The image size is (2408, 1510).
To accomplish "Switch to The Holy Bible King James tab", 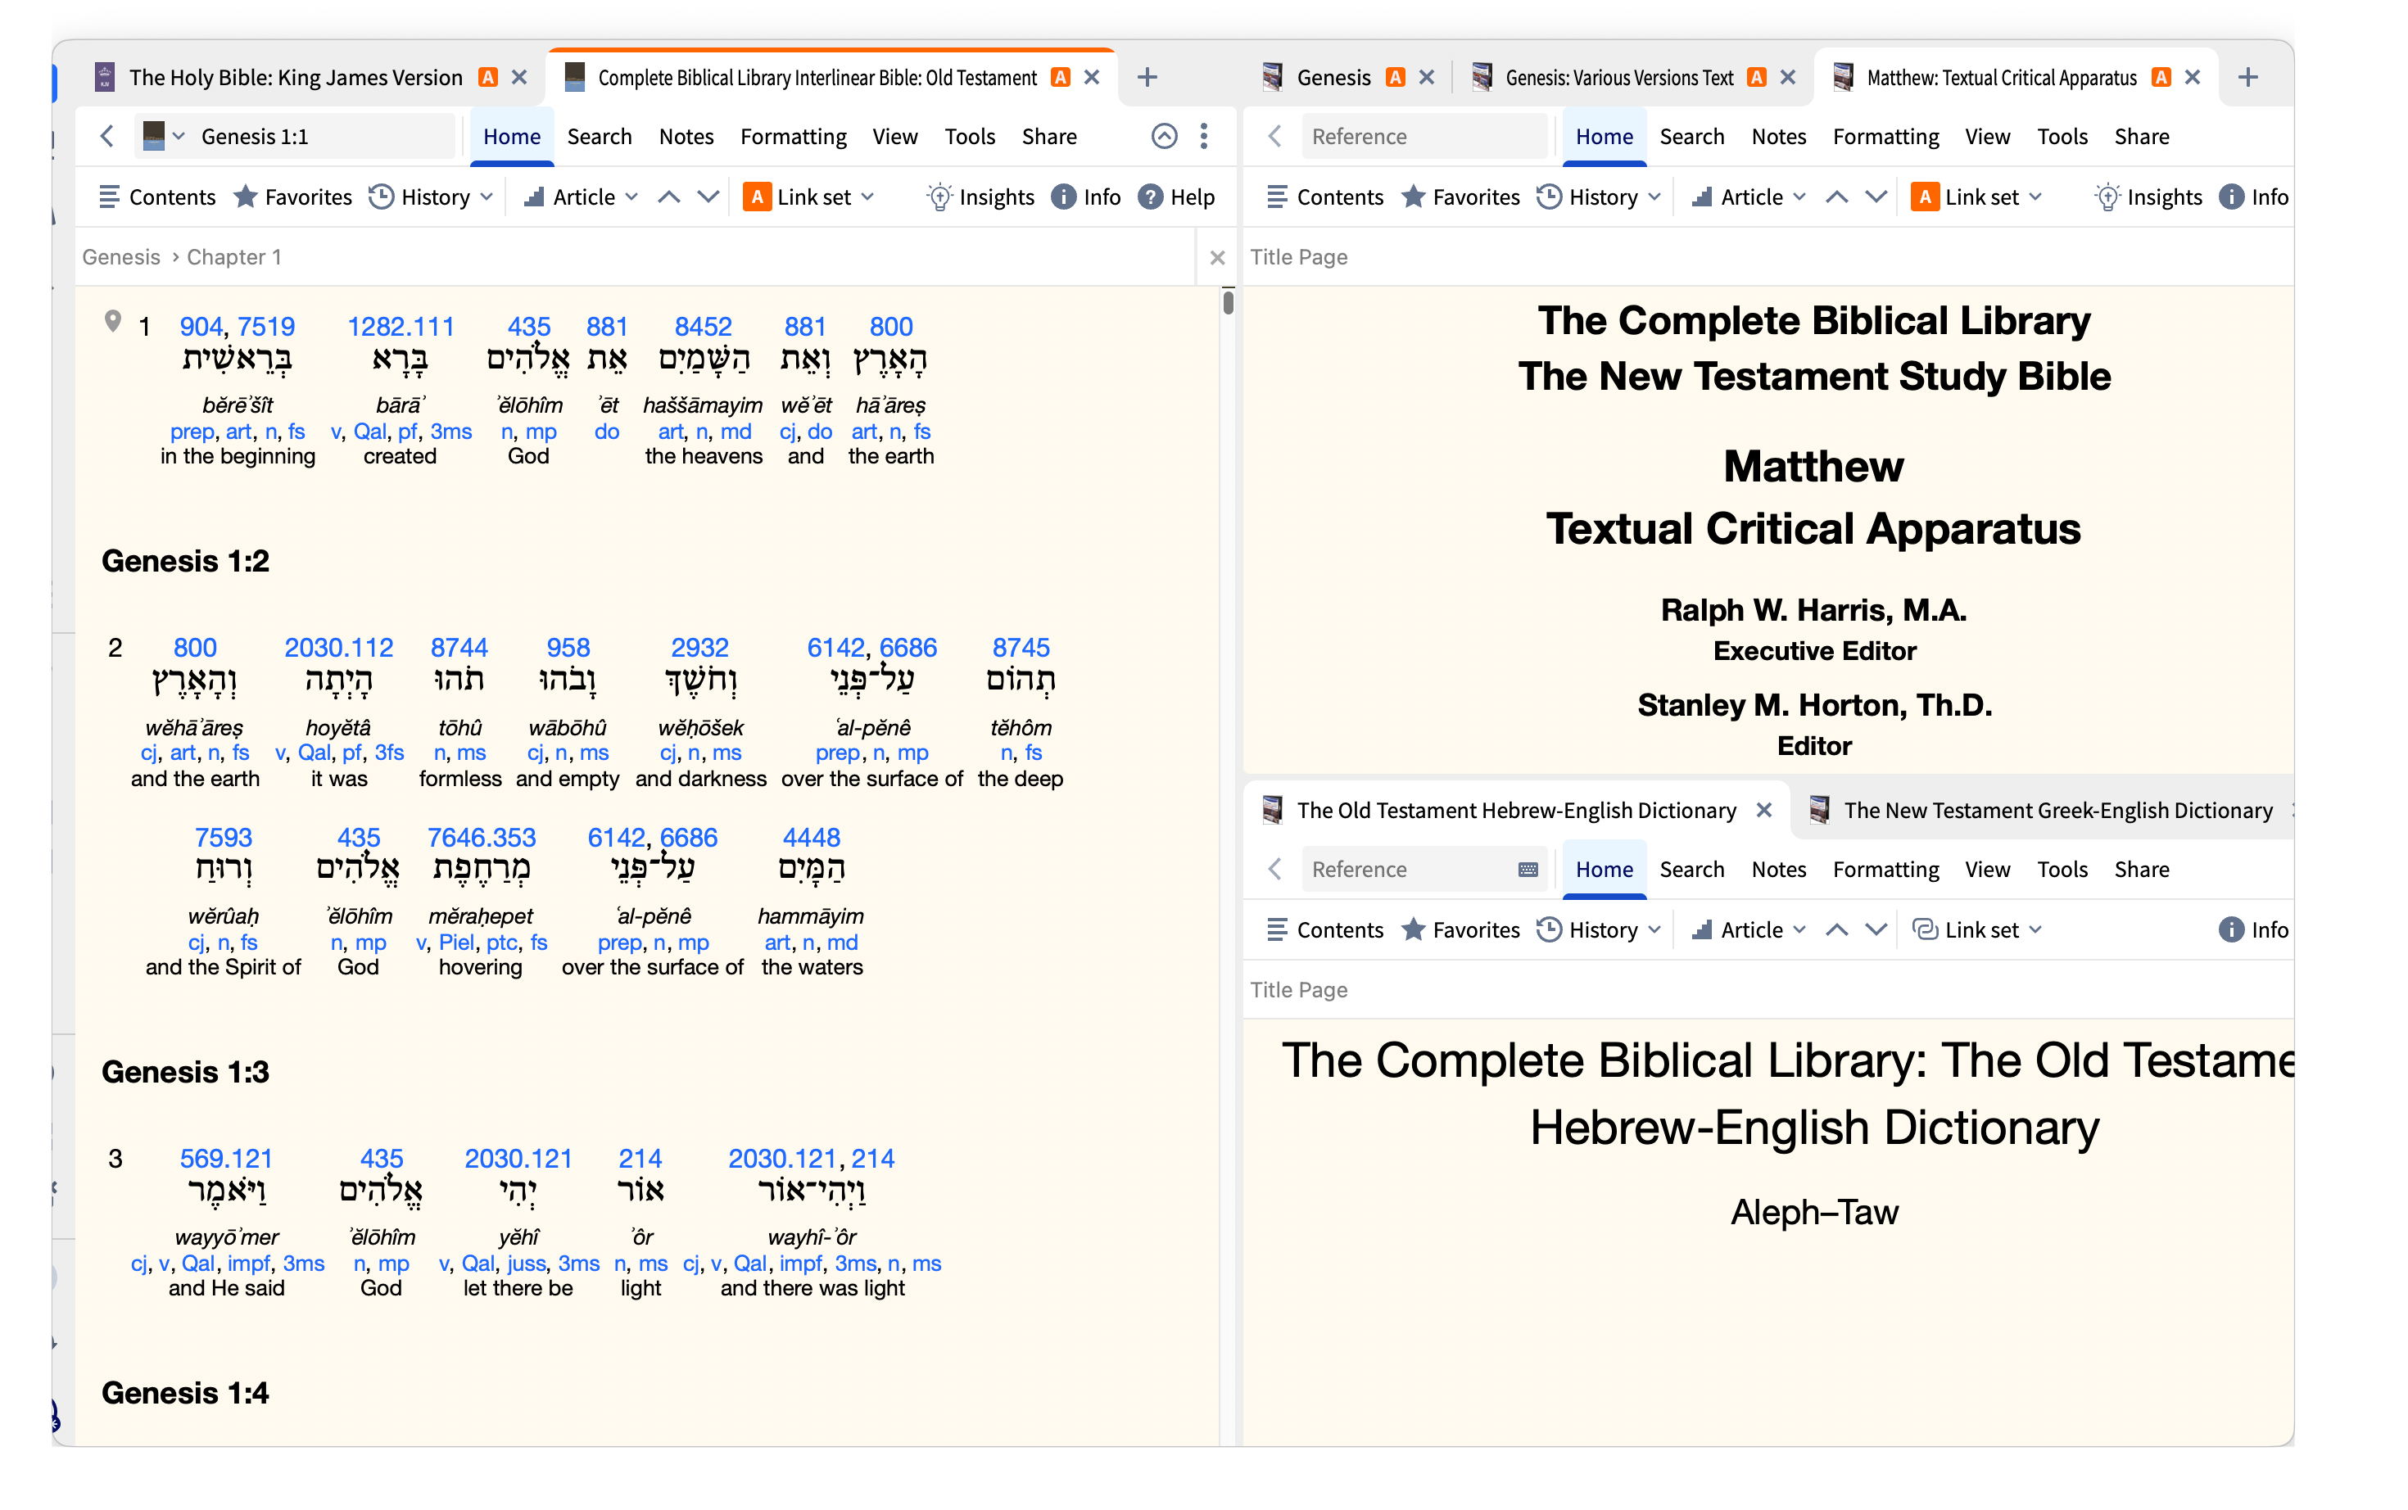I will 295,77.
